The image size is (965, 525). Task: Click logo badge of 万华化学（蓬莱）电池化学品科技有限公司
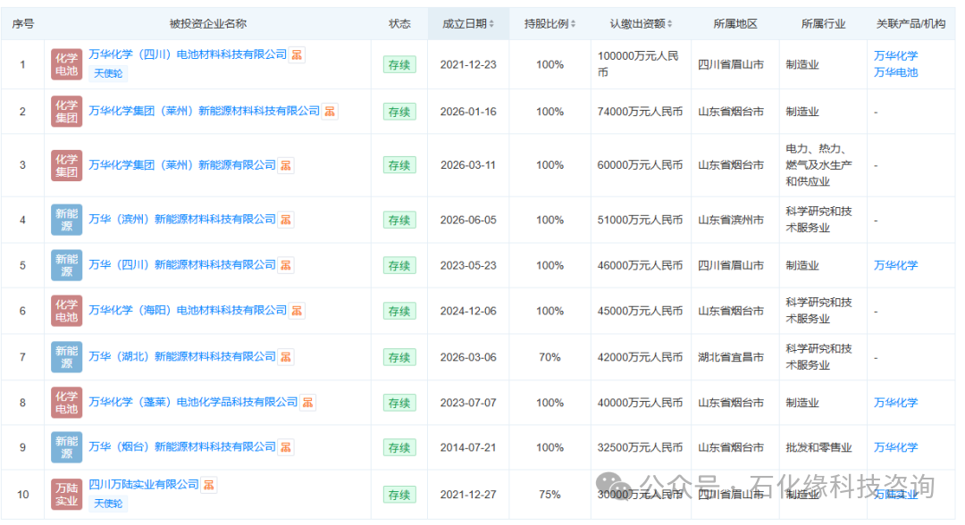coord(66,403)
